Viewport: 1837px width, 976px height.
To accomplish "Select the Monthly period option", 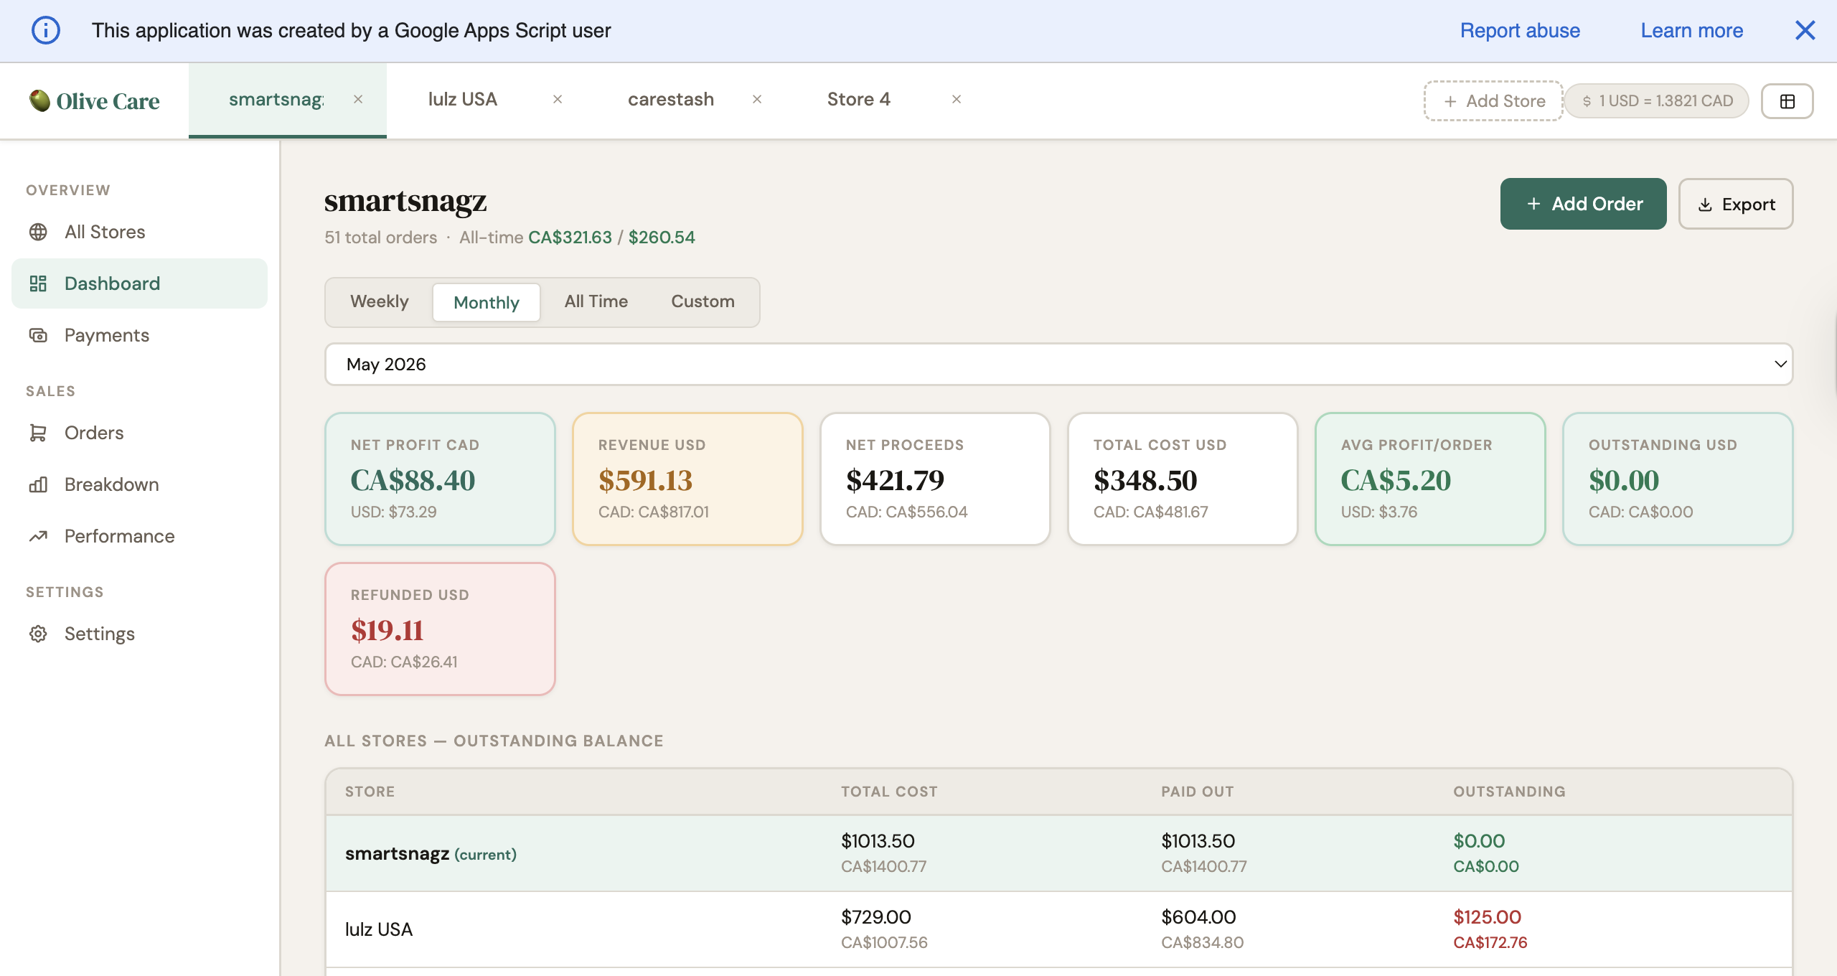I will [487, 302].
